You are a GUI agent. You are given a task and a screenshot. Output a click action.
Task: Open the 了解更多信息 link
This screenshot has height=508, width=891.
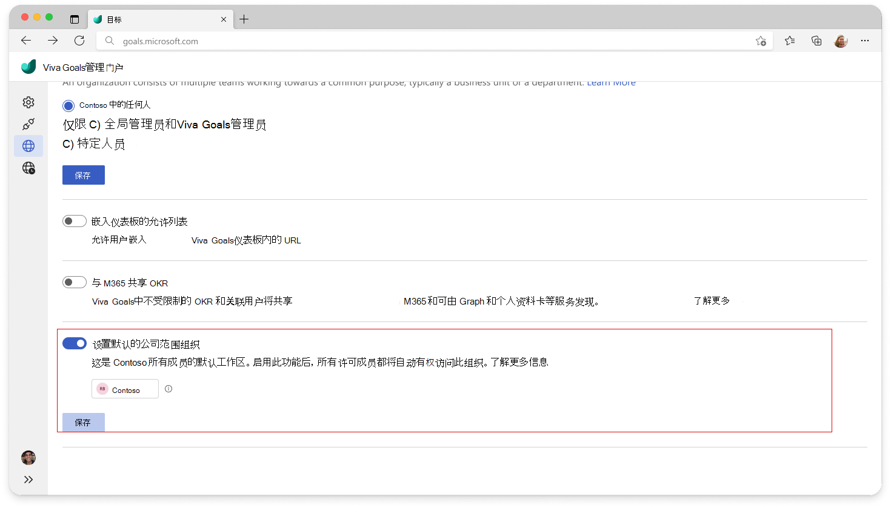click(519, 362)
